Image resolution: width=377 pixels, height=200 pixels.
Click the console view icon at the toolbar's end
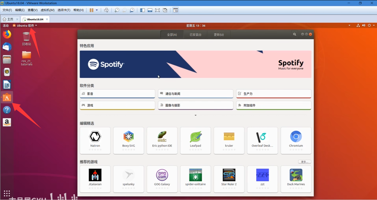click(175, 10)
